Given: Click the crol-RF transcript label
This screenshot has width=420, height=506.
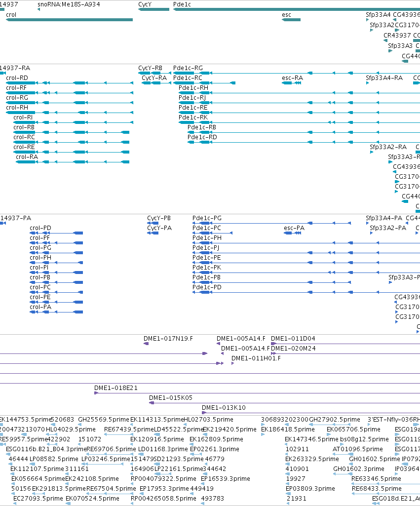Looking at the screenshot, I should coord(16,88).
